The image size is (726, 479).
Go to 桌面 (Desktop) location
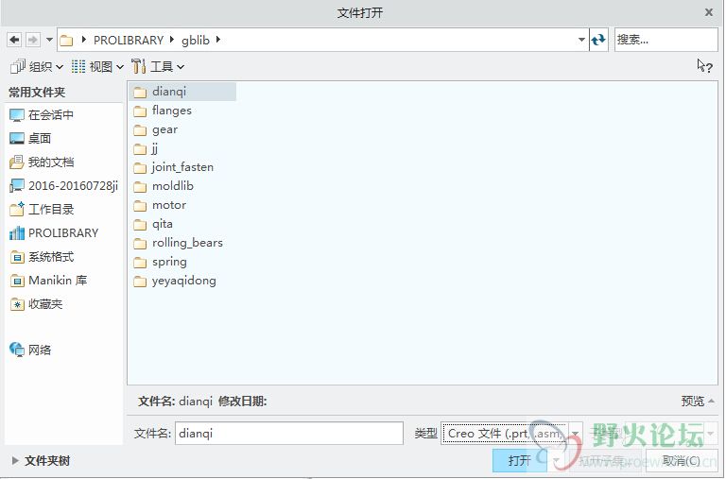point(30,138)
